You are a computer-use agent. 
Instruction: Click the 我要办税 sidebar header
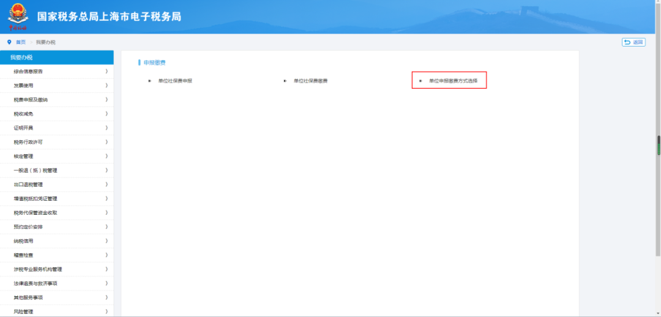(x=21, y=57)
